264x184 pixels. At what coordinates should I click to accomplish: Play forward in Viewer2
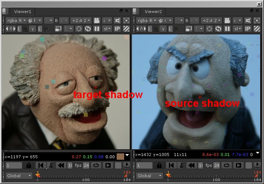[x=238, y=165]
